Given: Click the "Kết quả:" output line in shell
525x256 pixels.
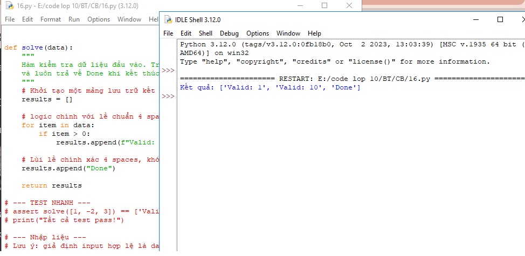Looking at the screenshot, I should pyautogui.click(x=270, y=88).
